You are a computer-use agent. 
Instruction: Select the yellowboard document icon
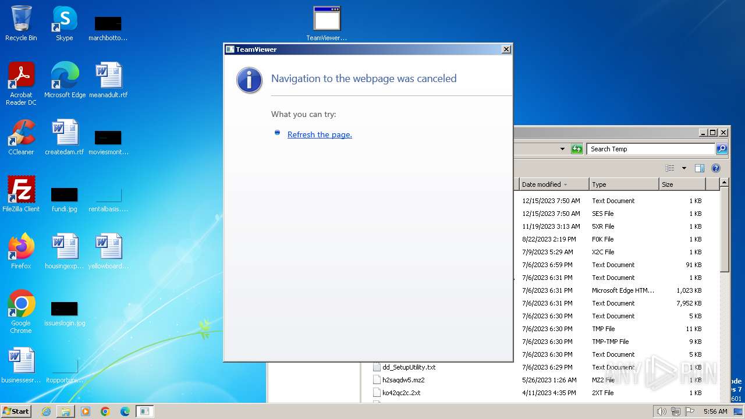click(108, 251)
